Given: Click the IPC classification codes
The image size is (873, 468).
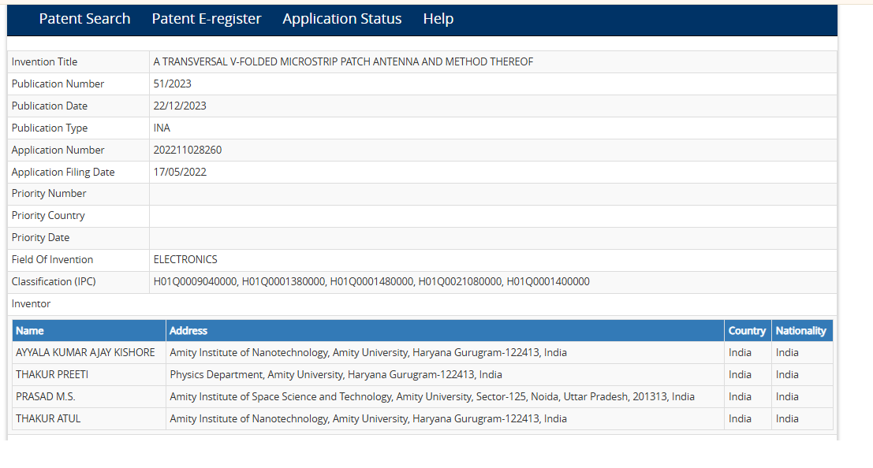Looking at the screenshot, I should (x=371, y=281).
